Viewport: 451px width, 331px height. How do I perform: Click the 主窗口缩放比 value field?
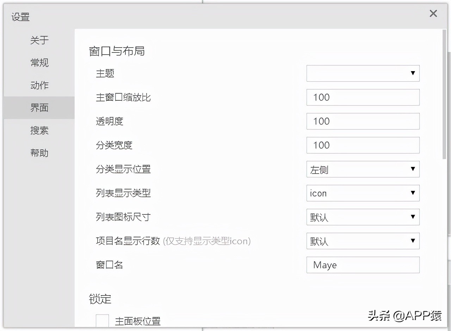tap(363, 97)
